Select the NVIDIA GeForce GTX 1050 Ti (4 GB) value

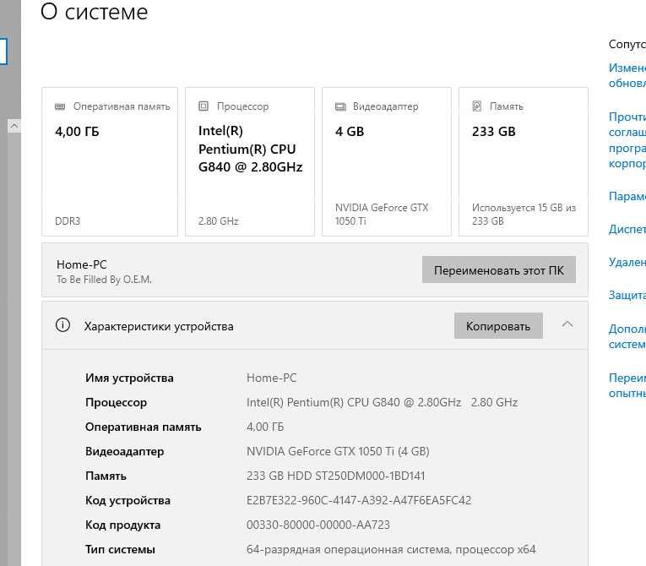pyautogui.click(x=338, y=451)
